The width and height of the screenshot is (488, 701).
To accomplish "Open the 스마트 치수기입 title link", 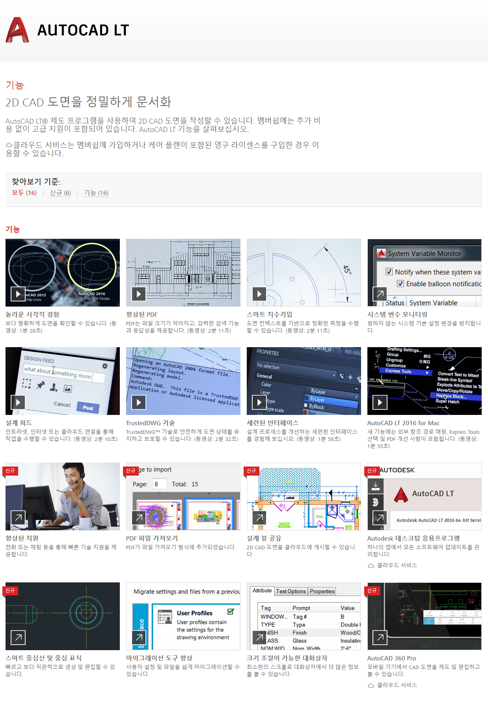I will pos(270,314).
